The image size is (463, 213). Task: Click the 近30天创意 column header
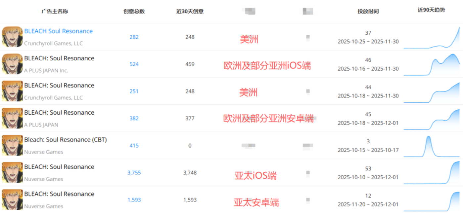tap(190, 11)
